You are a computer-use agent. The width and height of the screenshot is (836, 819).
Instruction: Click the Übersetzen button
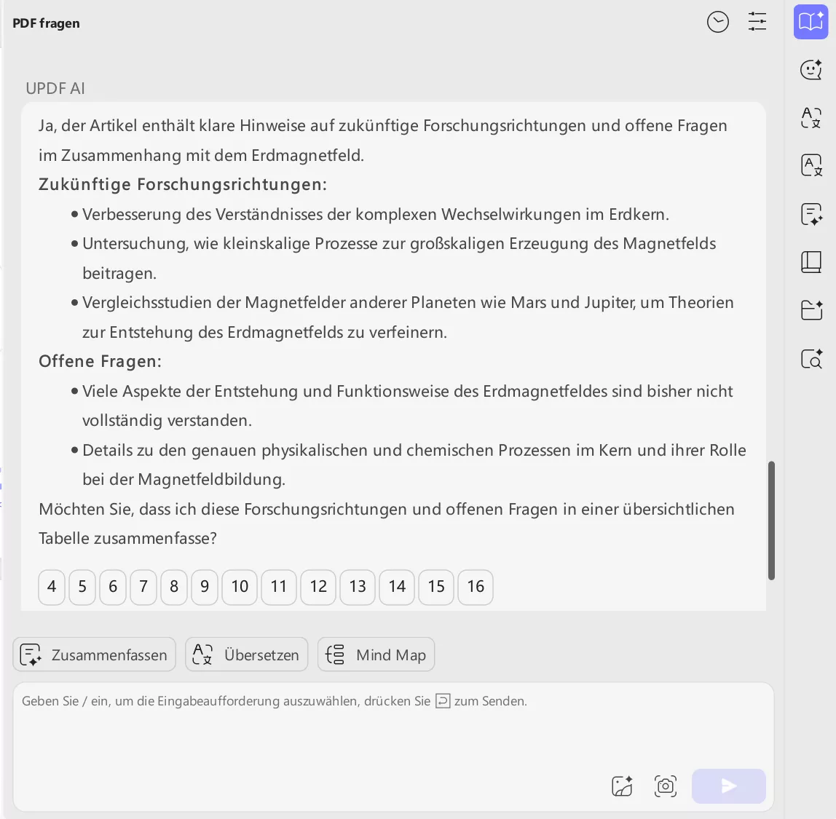[x=246, y=654]
